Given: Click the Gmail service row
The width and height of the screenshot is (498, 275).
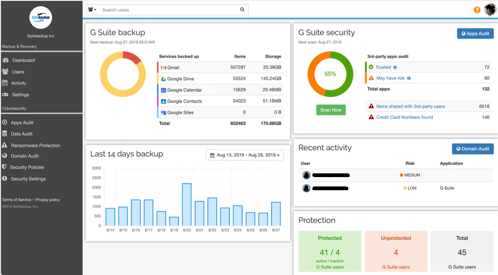Looking at the screenshot, I should (220, 67).
